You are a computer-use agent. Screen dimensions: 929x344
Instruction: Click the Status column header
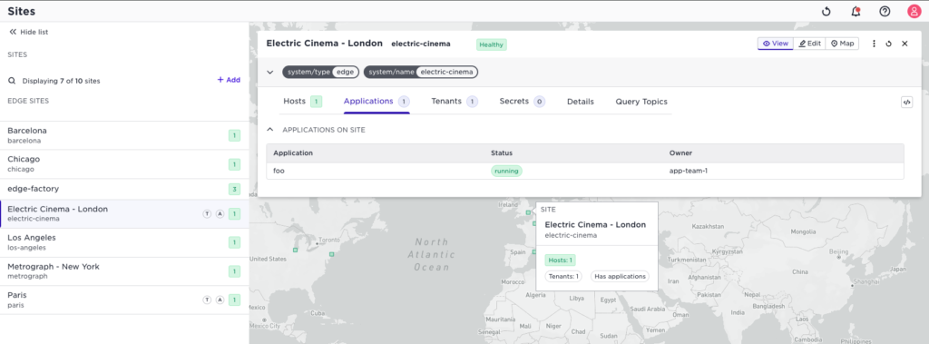click(502, 153)
